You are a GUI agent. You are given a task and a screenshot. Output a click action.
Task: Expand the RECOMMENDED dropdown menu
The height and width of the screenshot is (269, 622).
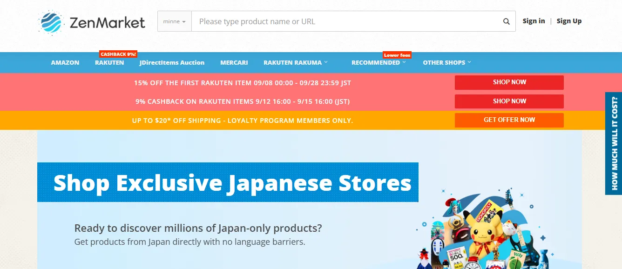(x=379, y=62)
